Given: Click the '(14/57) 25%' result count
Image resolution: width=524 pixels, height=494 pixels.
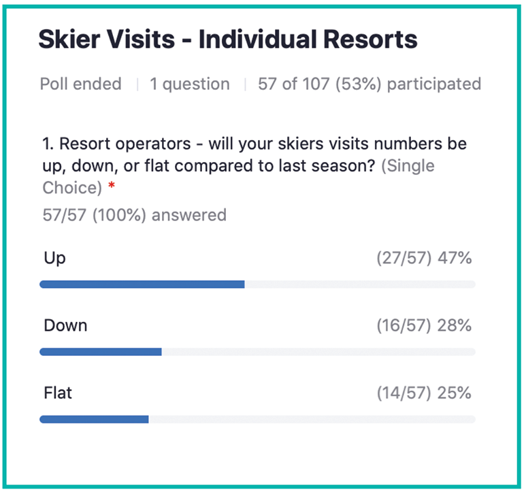Looking at the screenshot, I should click(x=424, y=393).
